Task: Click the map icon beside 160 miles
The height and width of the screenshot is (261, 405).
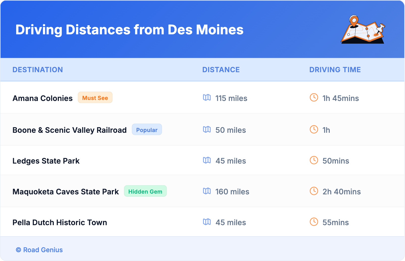Action: point(207,191)
